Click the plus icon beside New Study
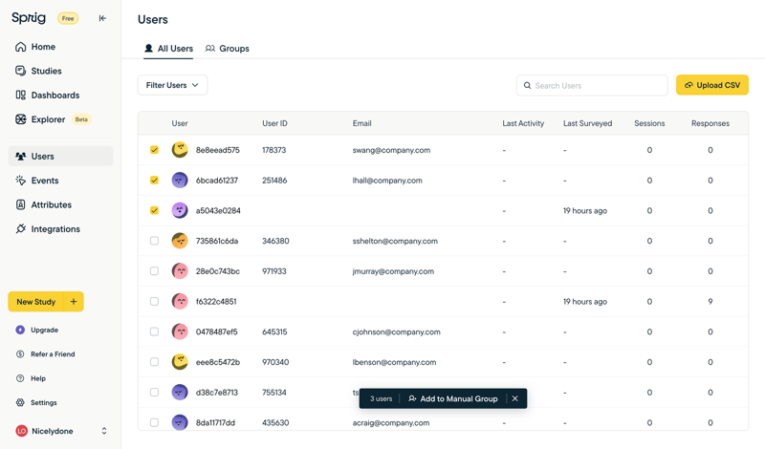 (74, 302)
